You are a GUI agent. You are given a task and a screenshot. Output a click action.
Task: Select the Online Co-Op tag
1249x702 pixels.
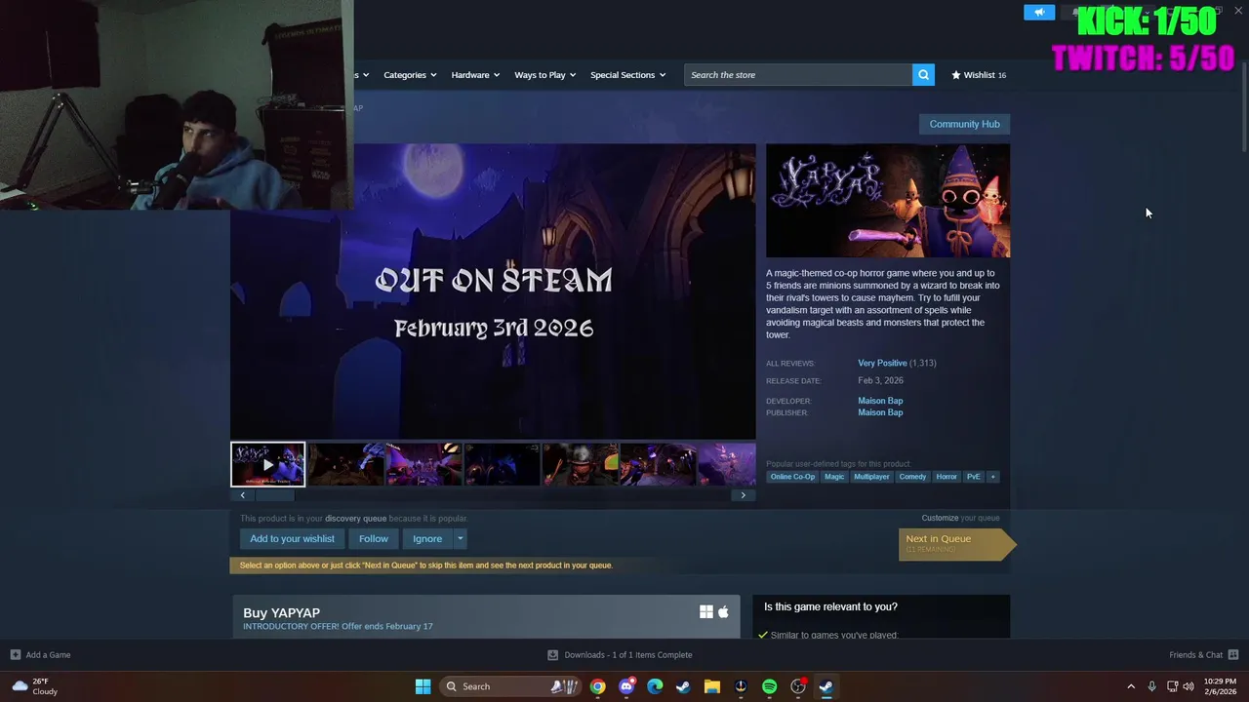pyautogui.click(x=792, y=477)
